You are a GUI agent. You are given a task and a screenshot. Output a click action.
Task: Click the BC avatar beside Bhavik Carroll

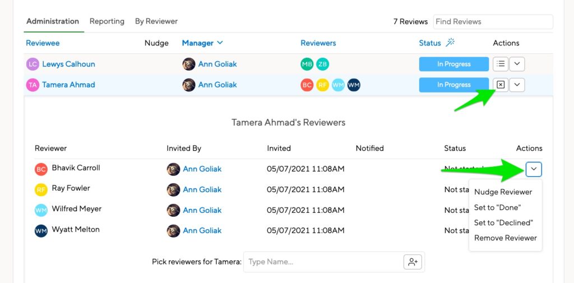41,169
